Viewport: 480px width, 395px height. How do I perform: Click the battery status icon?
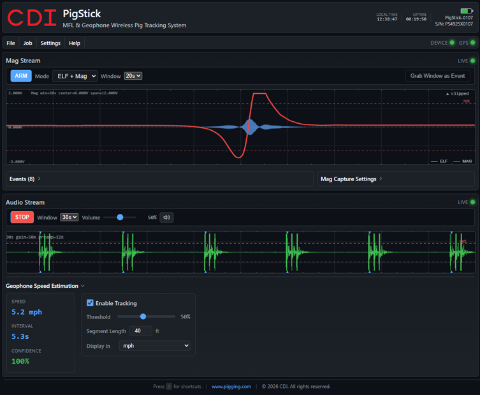[x=466, y=11]
